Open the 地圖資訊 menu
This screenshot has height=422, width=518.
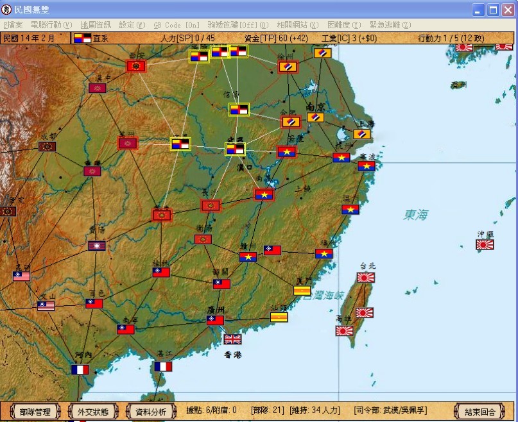pyautogui.click(x=96, y=25)
